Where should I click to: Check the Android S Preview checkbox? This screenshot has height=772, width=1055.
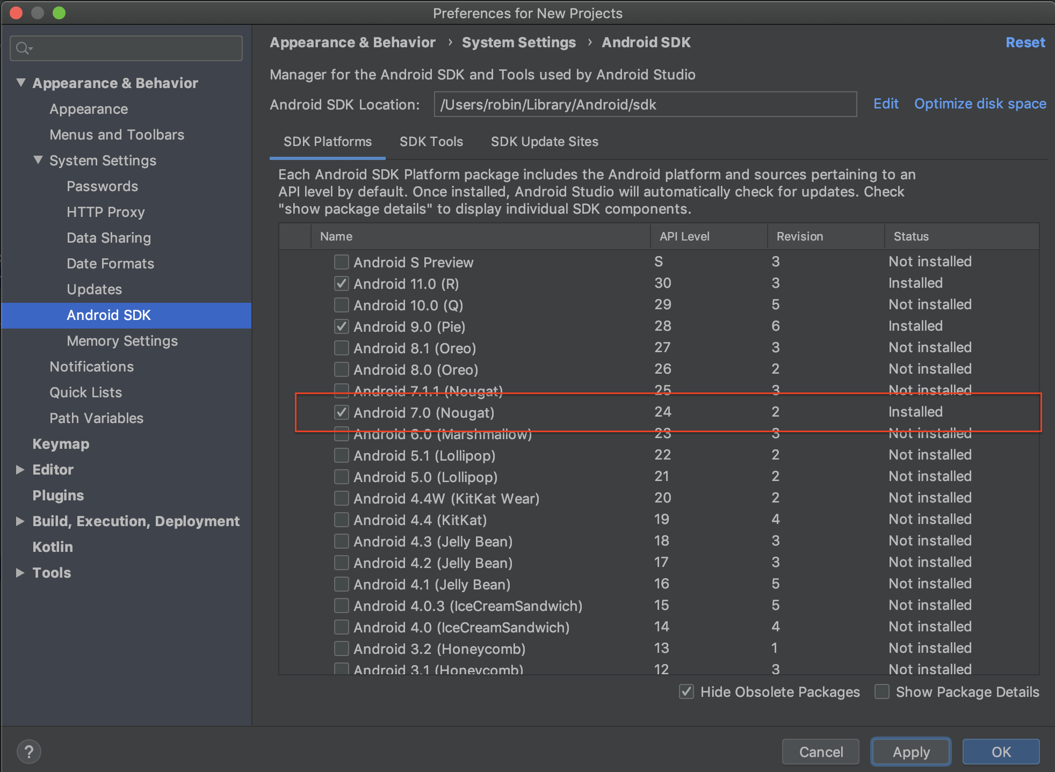point(341,262)
